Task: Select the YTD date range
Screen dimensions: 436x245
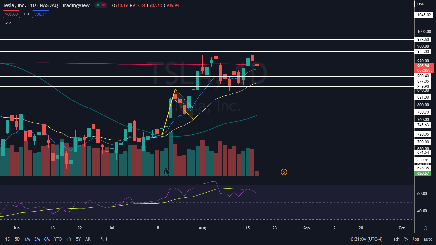Action: pyautogui.click(x=58, y=239)
